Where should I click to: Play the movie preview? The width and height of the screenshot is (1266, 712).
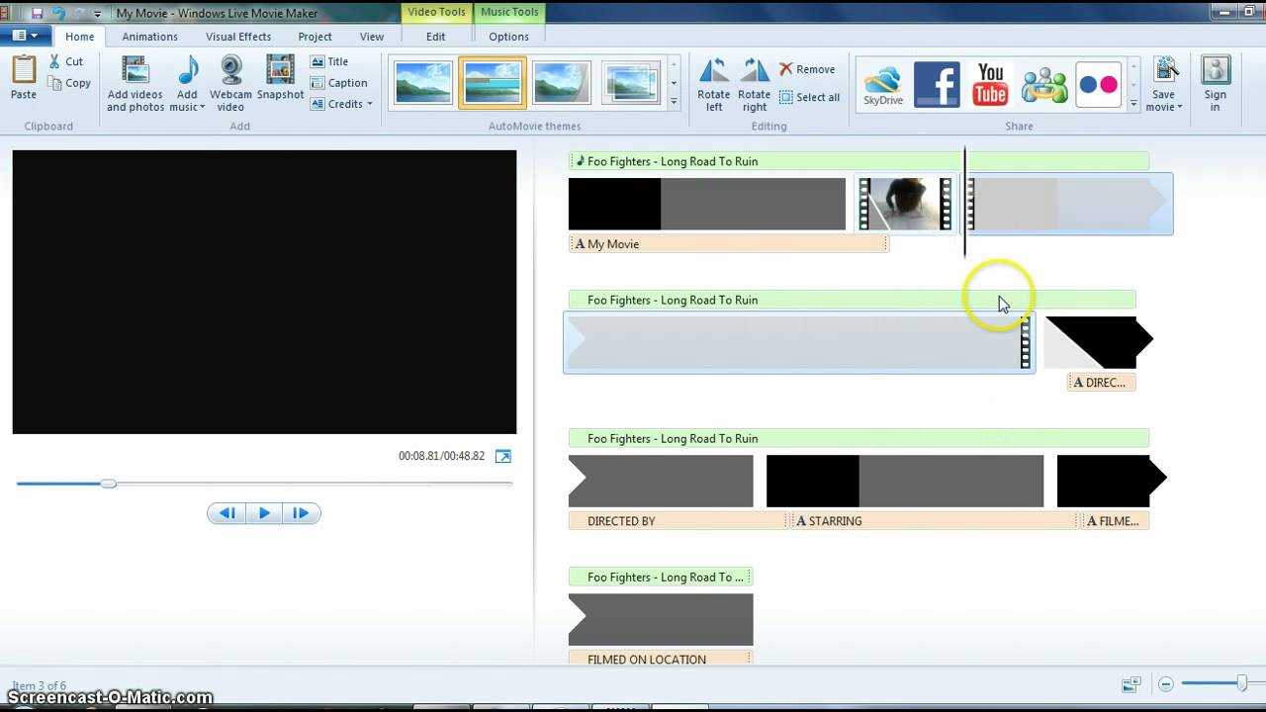pyautogui.click(x=264, y=513)
